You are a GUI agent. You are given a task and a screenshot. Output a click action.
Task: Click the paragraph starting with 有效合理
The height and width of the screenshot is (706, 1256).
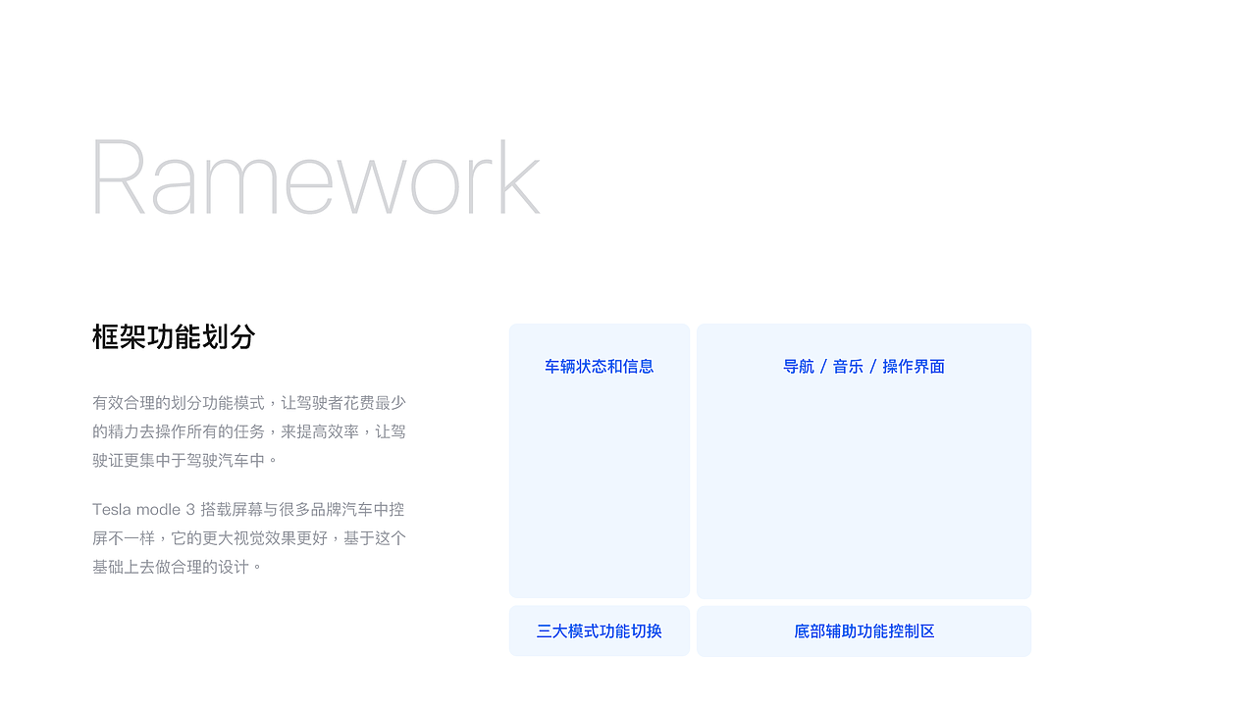pos(248,431)
